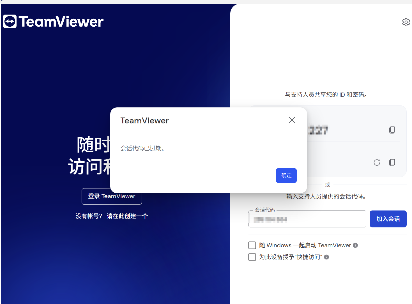Image resolution: width=412 pixels, height=304 pixels.
Task: Open the 请在此创建一个 account link
Action: (x=127, y=216)
